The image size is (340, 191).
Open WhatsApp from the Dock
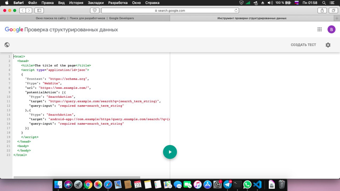247,184
